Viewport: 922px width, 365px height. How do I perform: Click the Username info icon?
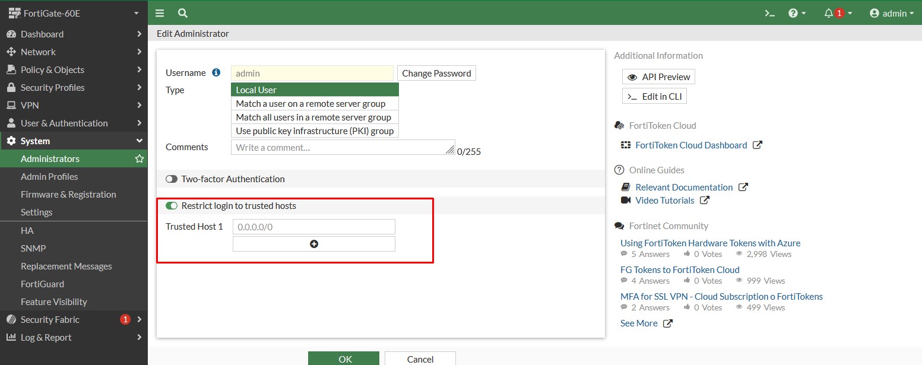(x=217, y=73)
